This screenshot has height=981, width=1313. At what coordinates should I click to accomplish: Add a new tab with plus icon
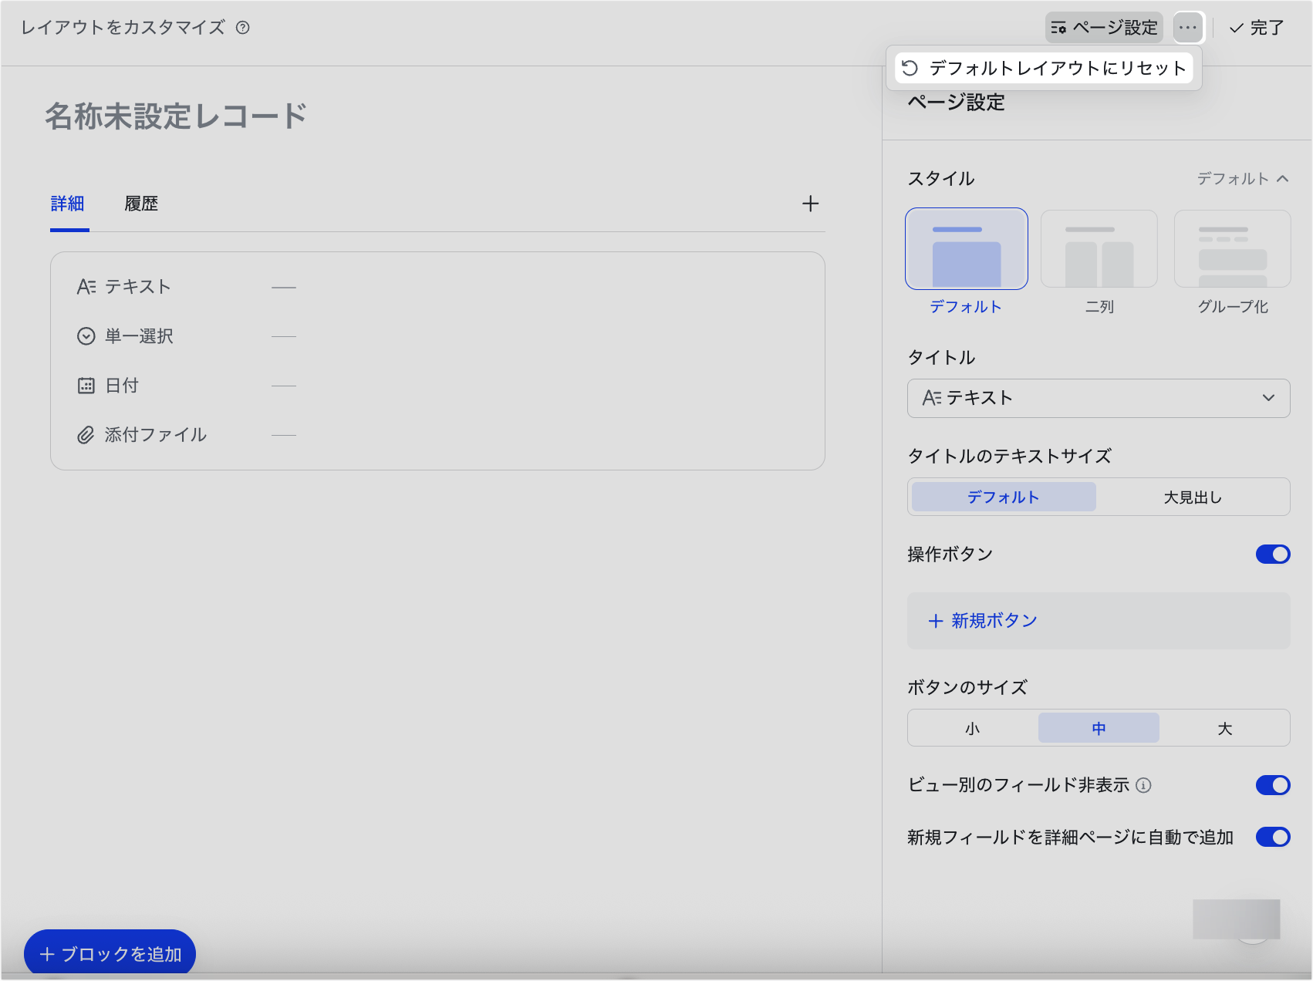click(x=810, y=204)
